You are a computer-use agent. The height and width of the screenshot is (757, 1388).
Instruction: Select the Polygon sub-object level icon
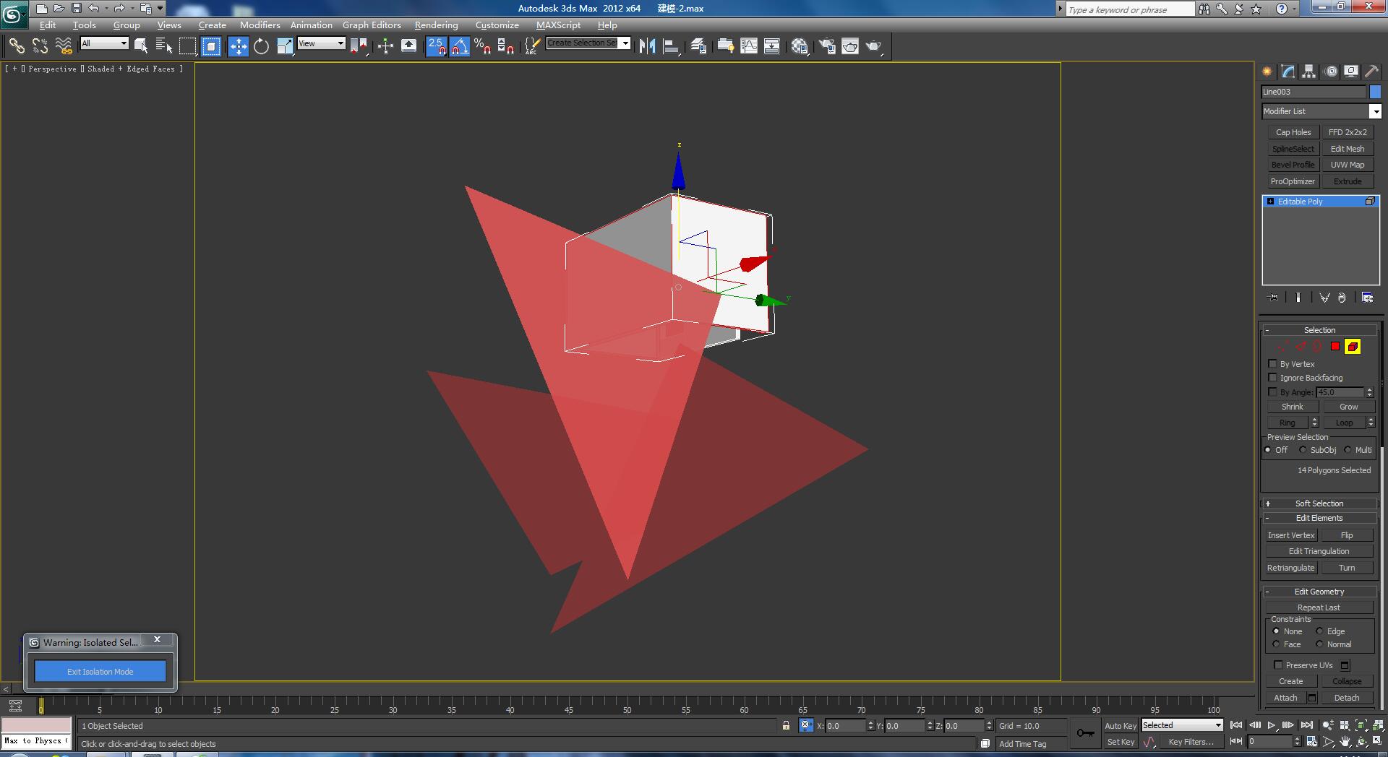pos(1335,347)
